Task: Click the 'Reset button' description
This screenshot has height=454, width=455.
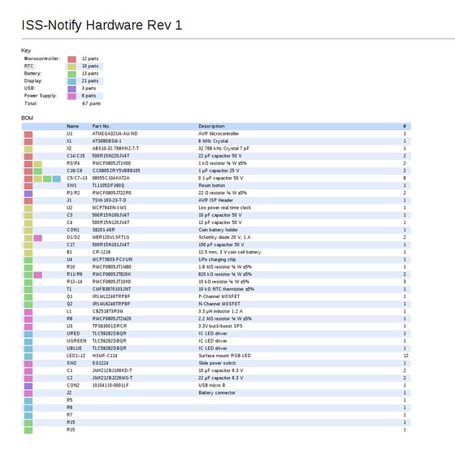Action: point(212,185)
